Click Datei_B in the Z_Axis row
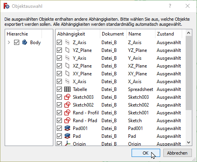 [109, 43]
